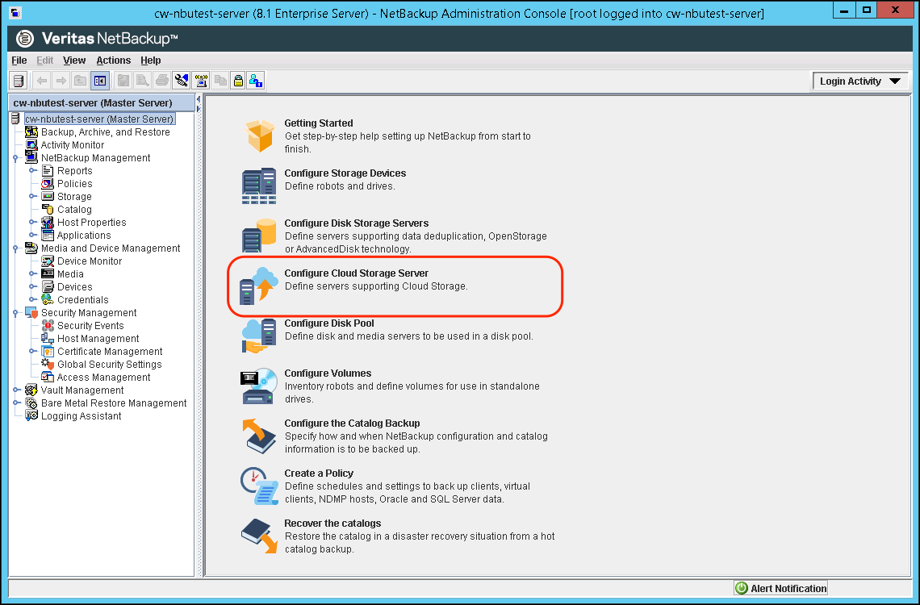Image resolution: width=920 pixels, height=605 pixels.
Task: Click the user with lock toolbar icon
Action: tap(256, 81)
